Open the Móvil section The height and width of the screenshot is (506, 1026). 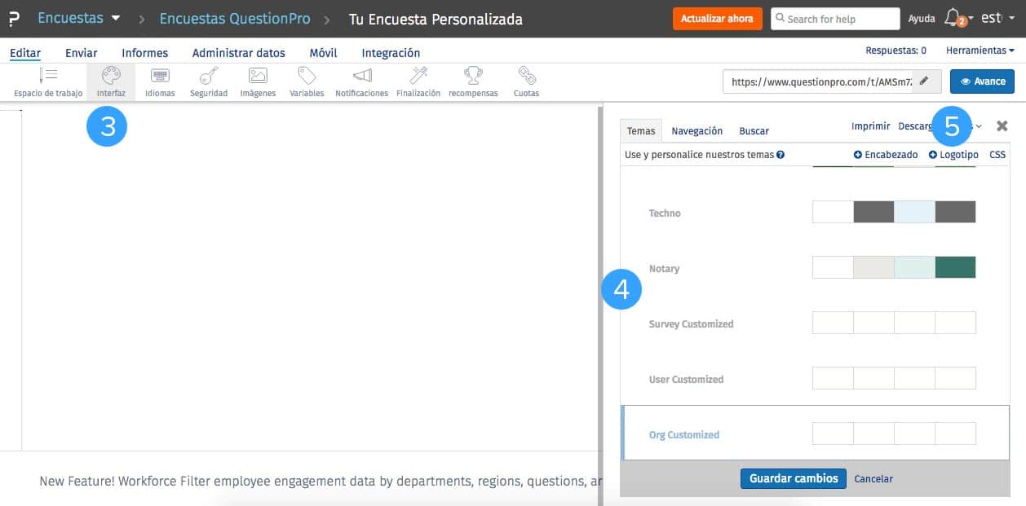coord(323,52)
